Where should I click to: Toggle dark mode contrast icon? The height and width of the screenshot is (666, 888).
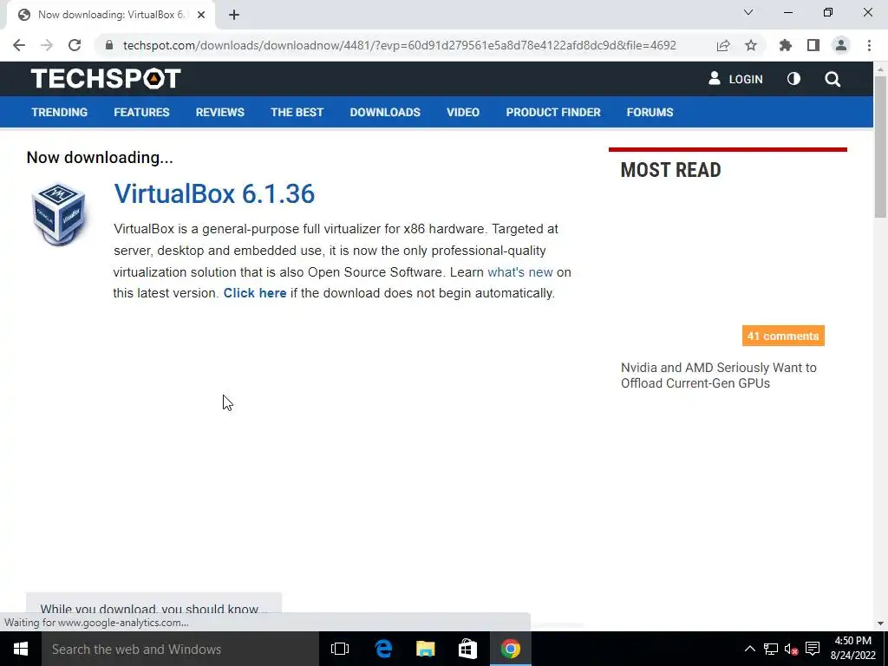coord(793,79)
